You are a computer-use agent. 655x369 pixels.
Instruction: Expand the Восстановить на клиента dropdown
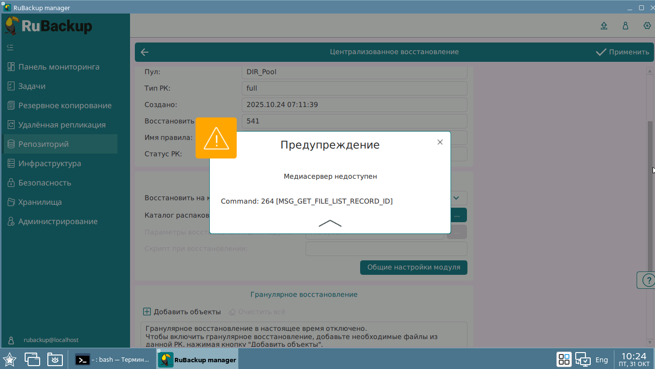[x=456, y=198]
